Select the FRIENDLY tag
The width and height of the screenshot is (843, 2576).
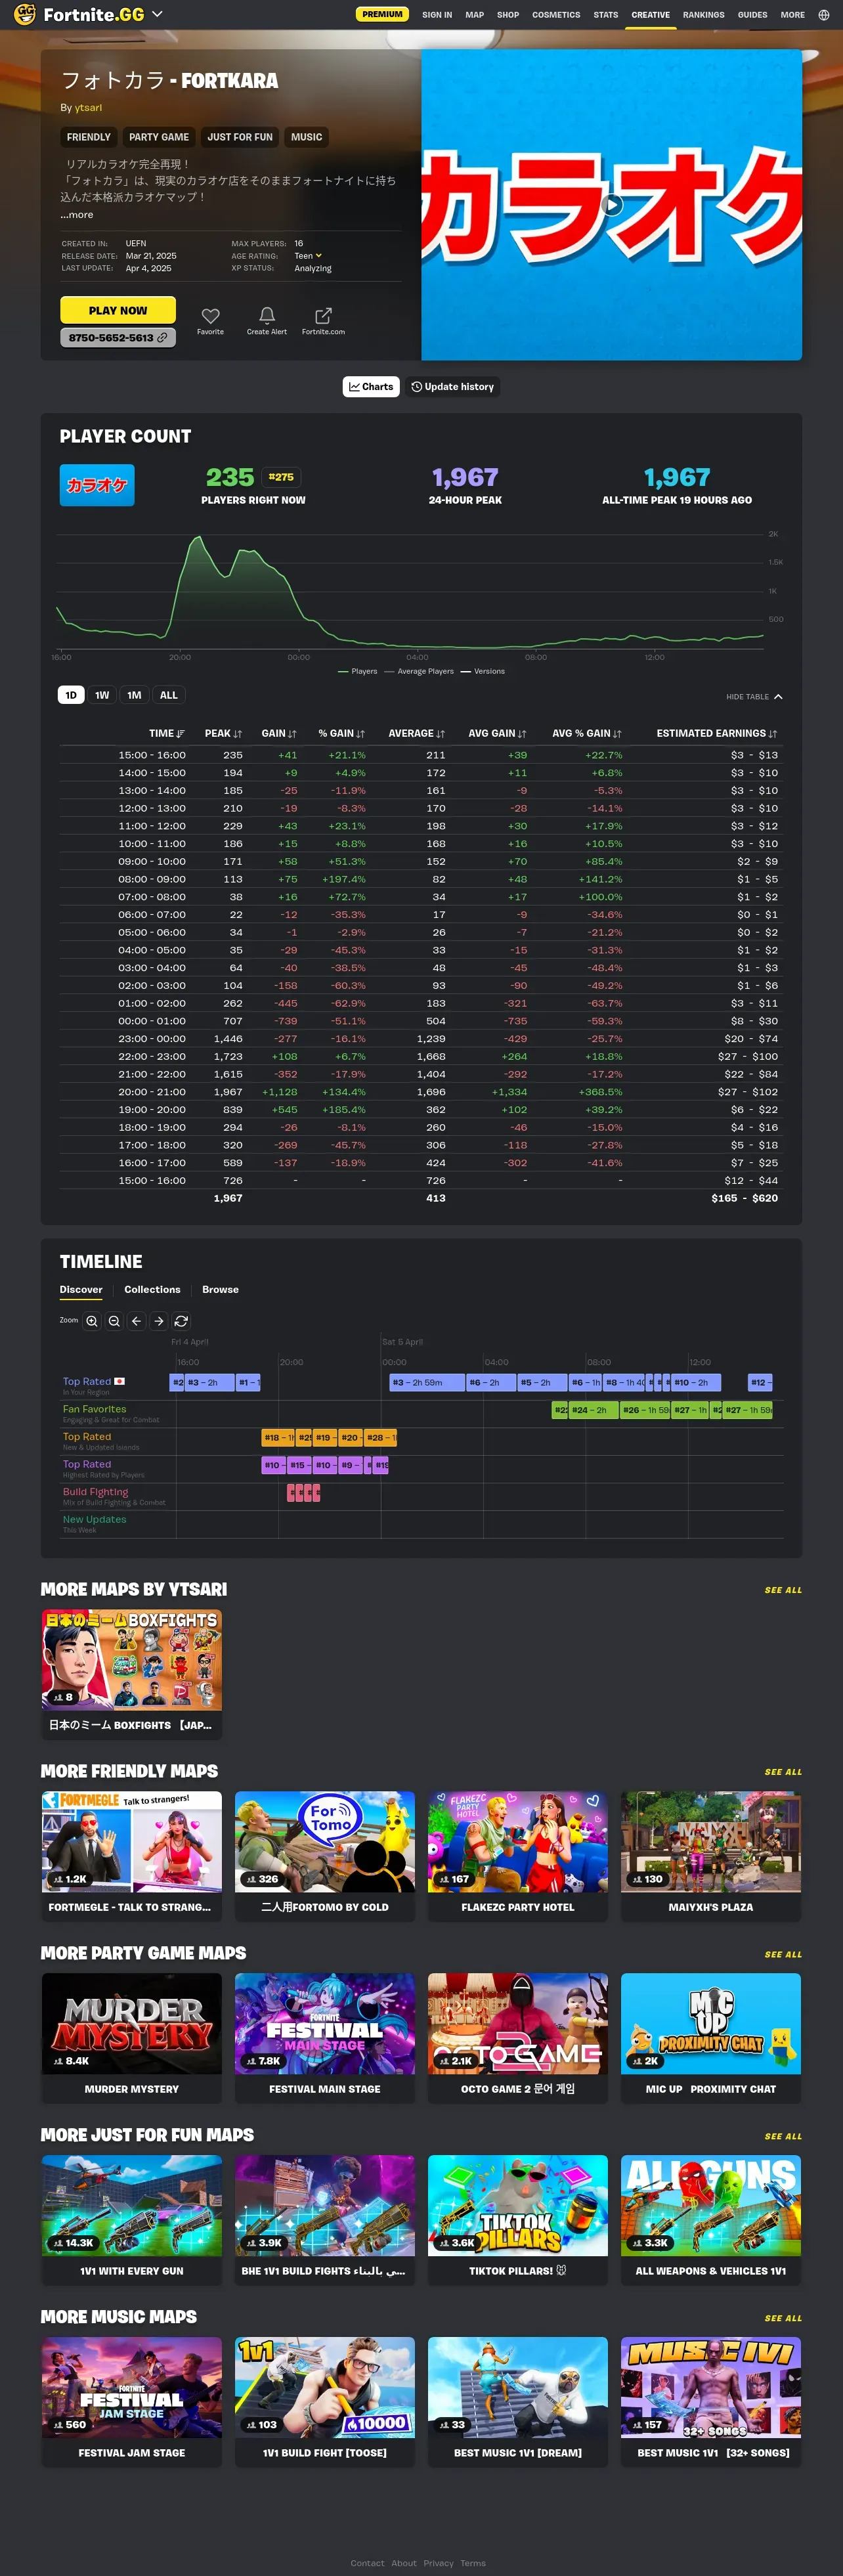tap(89, 137)
